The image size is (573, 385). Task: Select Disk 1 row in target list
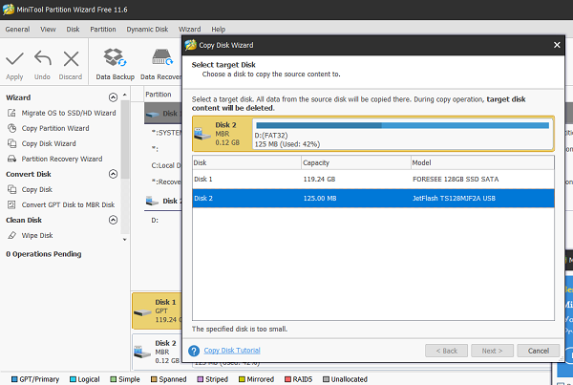click(372, 180)
